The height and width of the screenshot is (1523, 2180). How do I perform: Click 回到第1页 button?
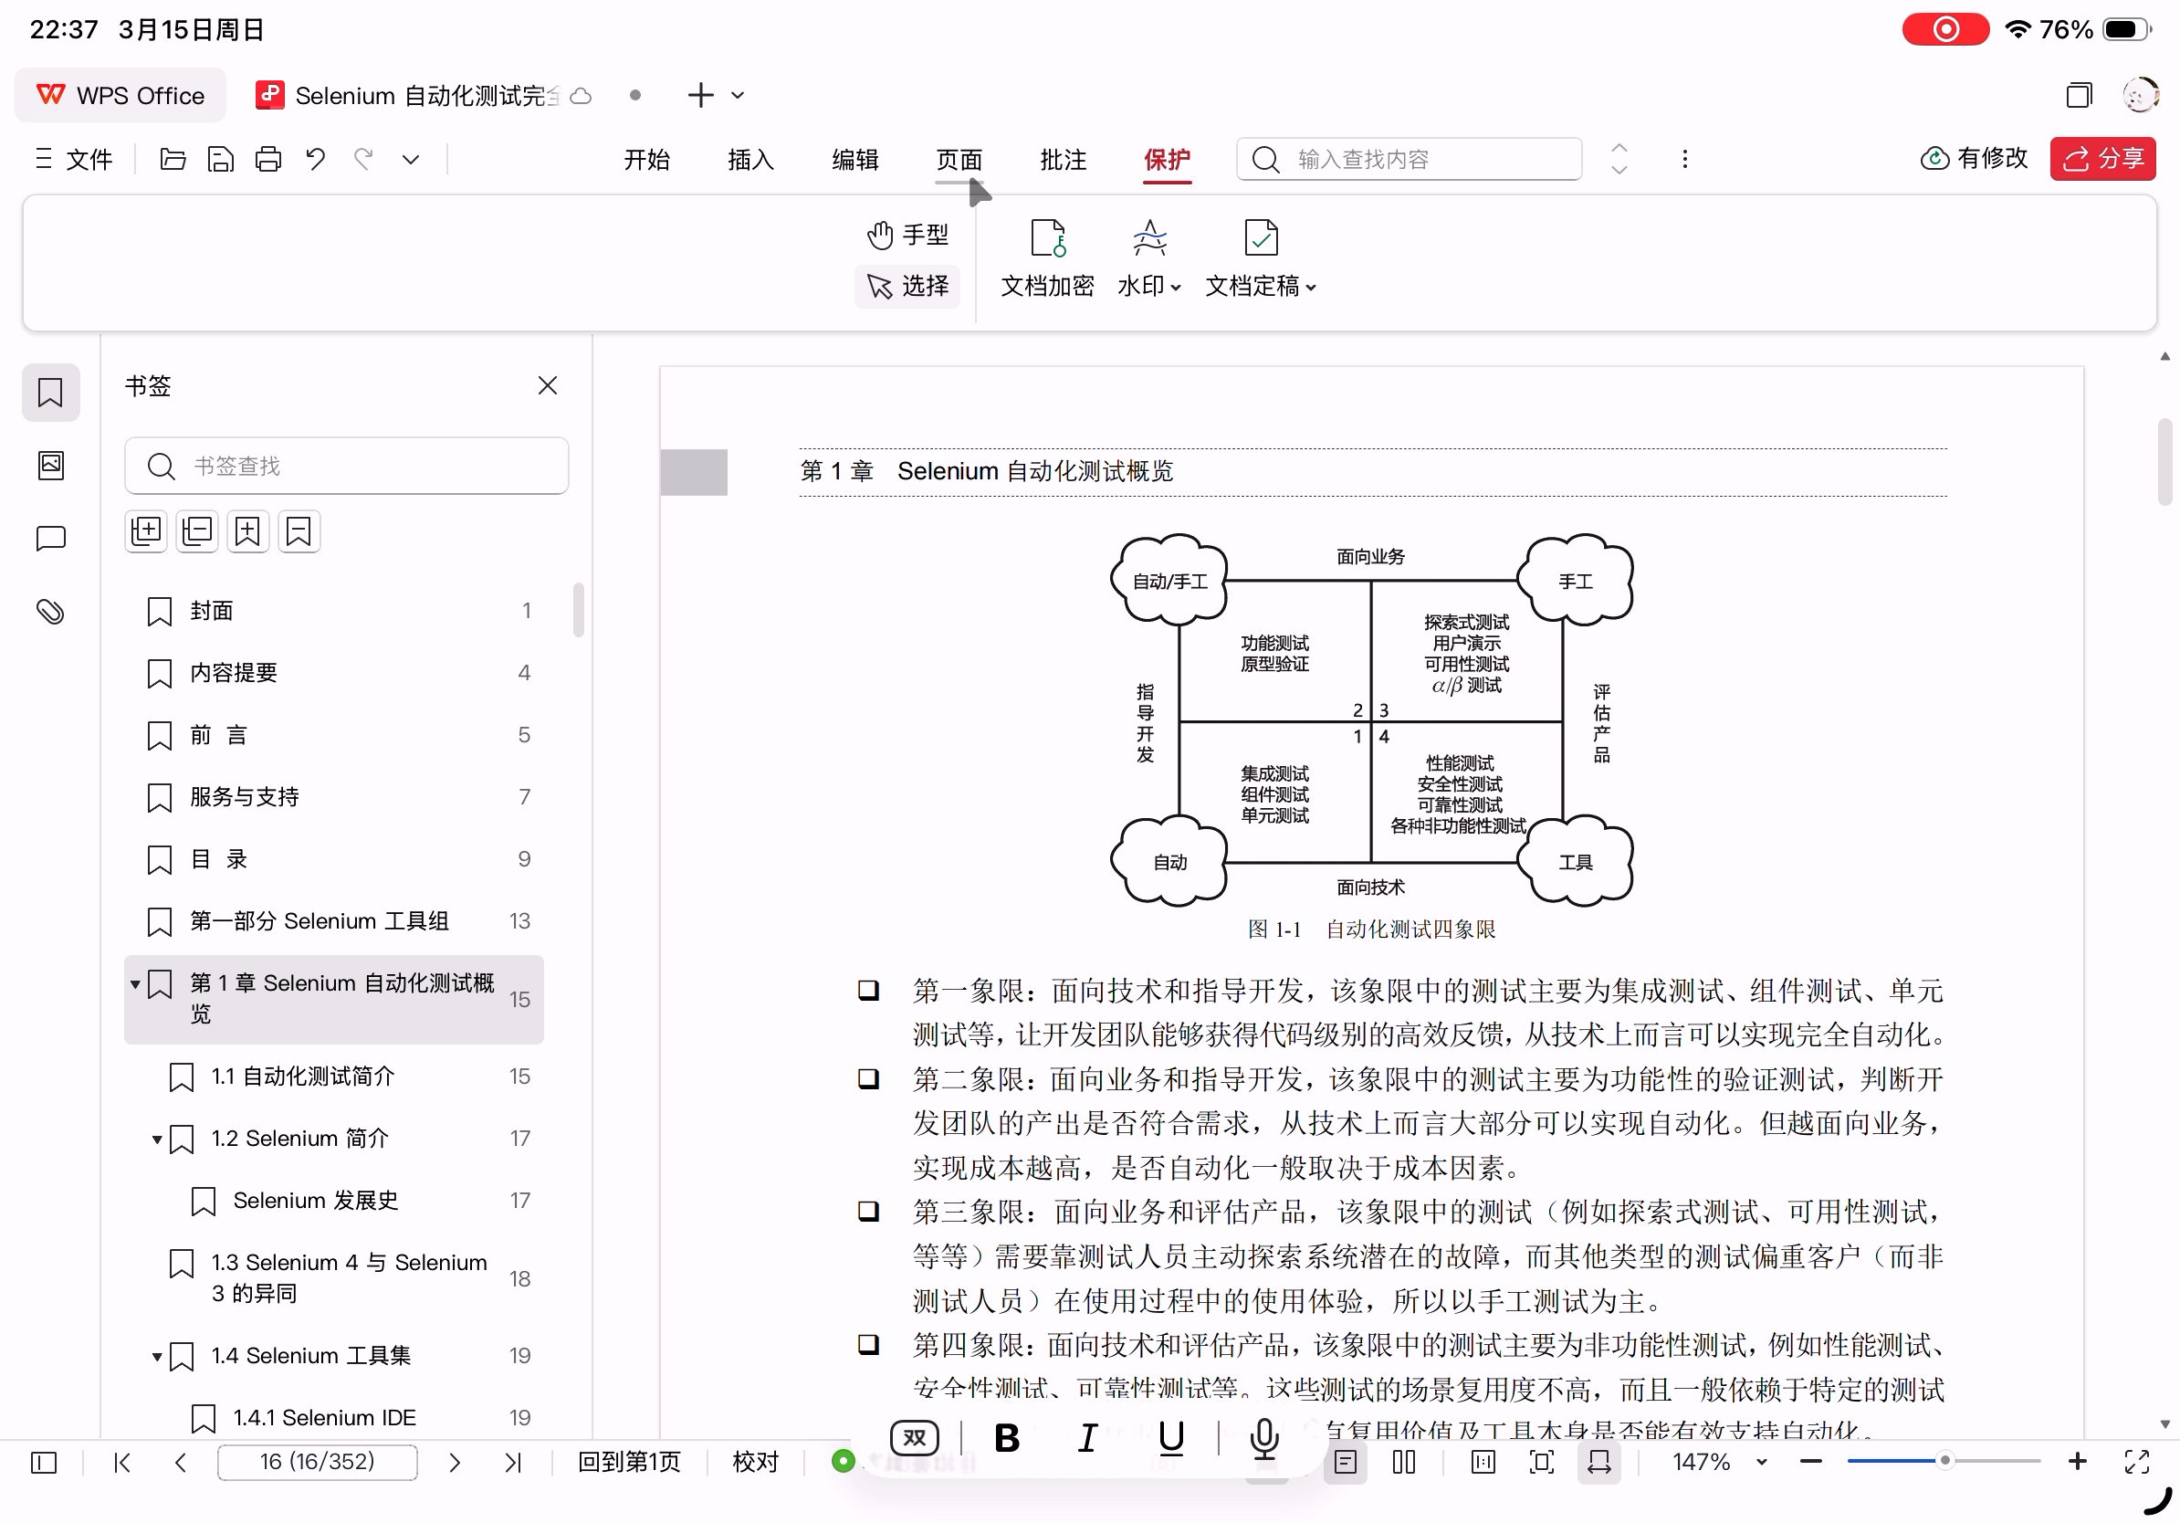click(x=630, y=1462)
